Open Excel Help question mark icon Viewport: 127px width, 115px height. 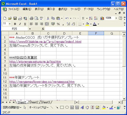pyautogui.click(x=120, y=18)
